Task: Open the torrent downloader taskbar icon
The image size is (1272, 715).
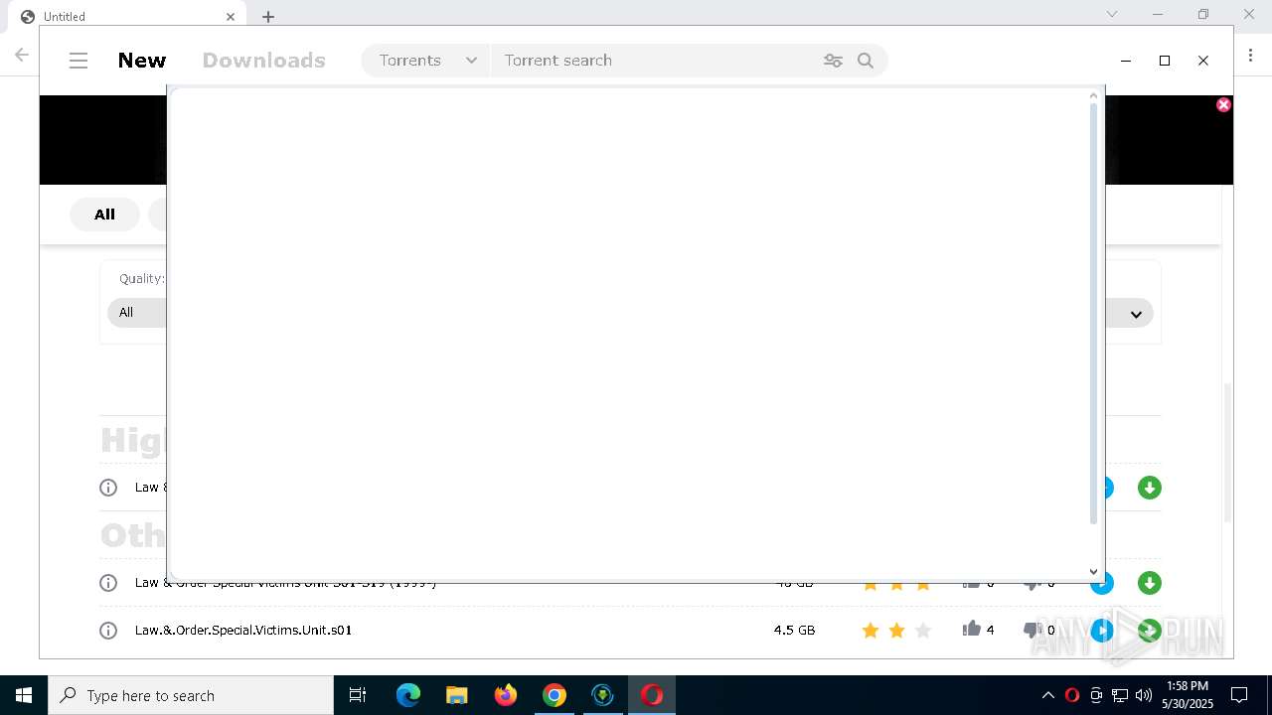Action: click(x=603, y=695)
